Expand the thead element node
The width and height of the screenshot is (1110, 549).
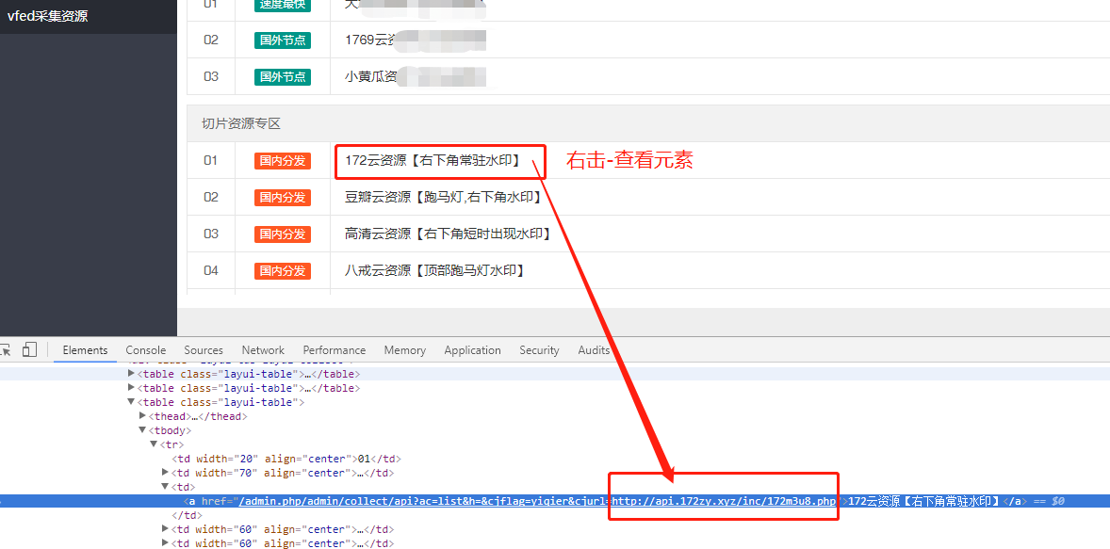pyautogui.click(x=143, y=416)
